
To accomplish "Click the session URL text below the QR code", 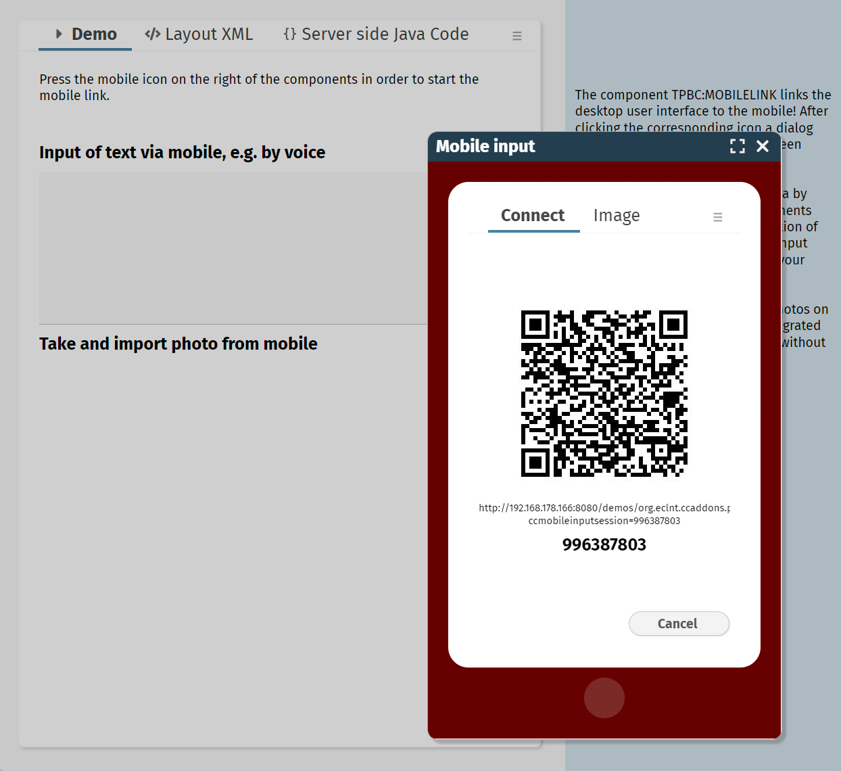I will click(x=604, y=514).
